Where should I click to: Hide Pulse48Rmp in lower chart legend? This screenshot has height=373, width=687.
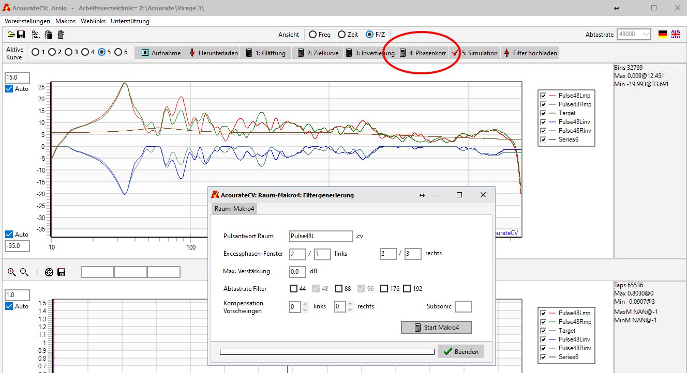point(543,322)
